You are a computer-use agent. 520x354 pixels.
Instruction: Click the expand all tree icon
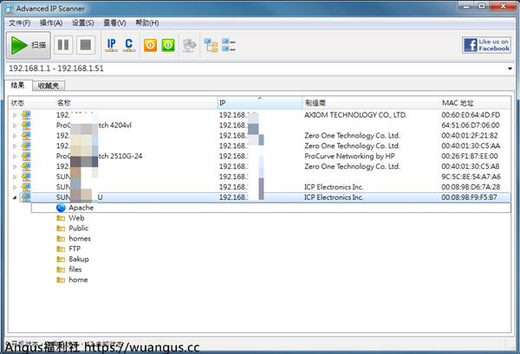tap(211, 45)
